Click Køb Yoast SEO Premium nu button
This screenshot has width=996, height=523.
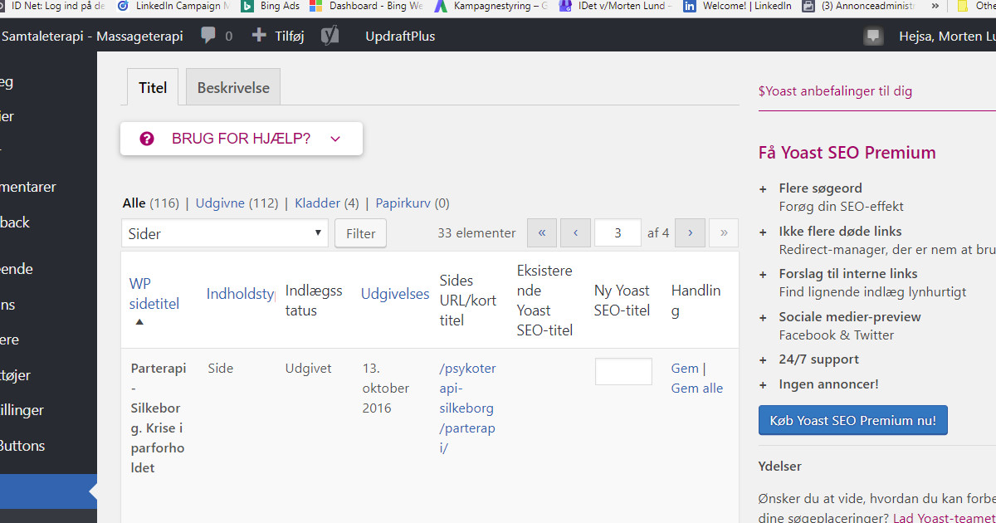click(x=852, y=420)
